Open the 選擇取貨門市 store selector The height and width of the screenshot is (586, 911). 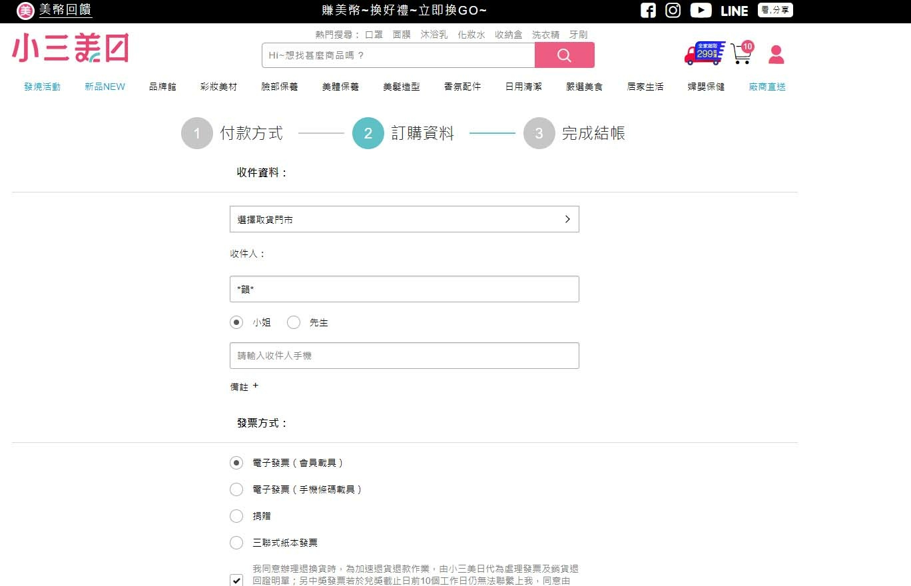tap(404, 219)
